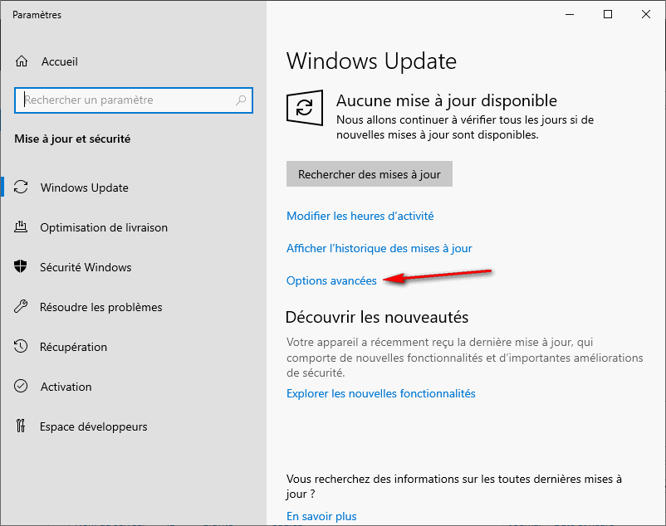
Task: Open the Options avancées link
Action: [x=331, y=281]
